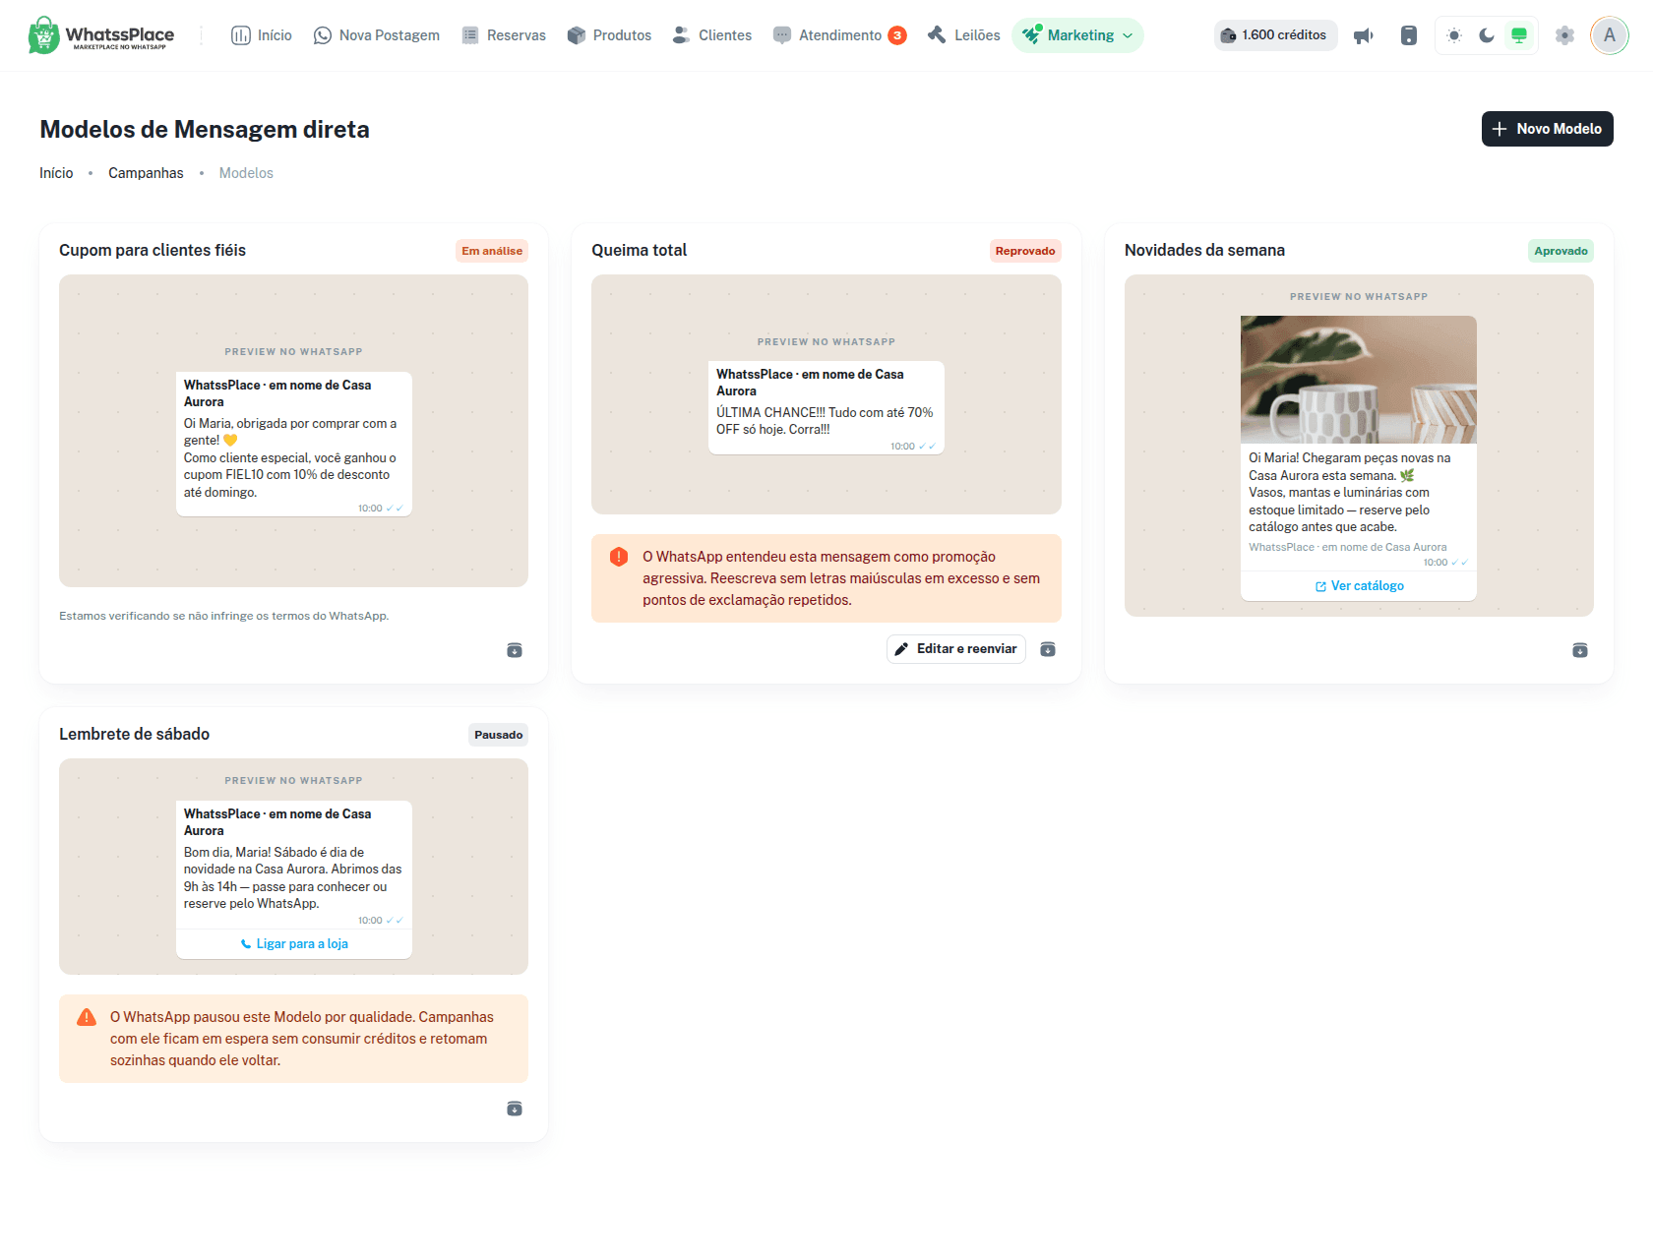Open Leilões menu item

[964, 35]
